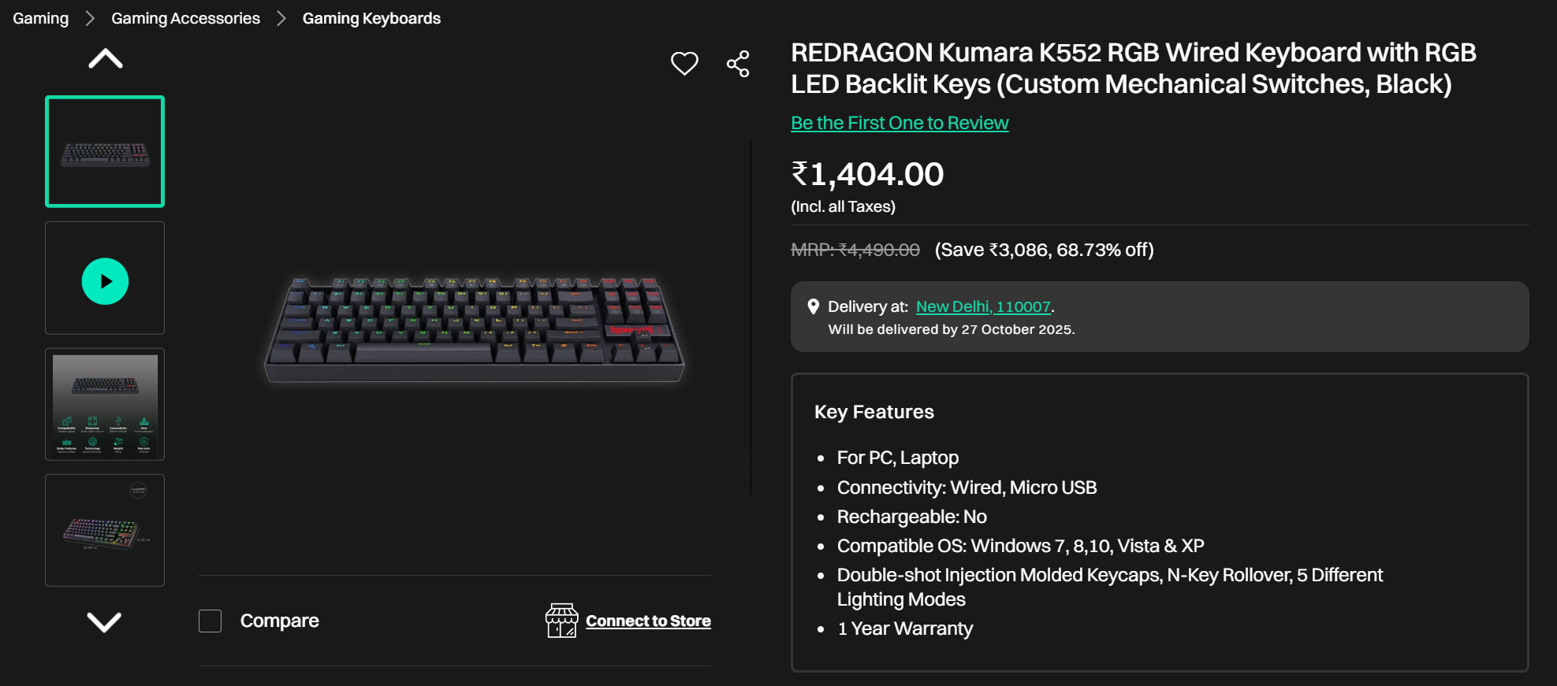
Task: Click the Compare label
Action: (x=279, y=621)
